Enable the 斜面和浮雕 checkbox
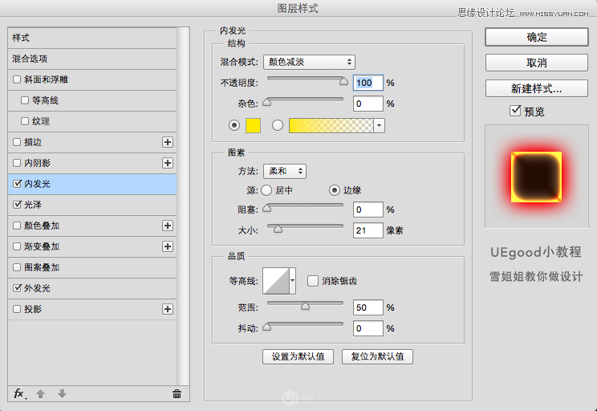This screenshot has width=597, height=411. click(17, 79)
